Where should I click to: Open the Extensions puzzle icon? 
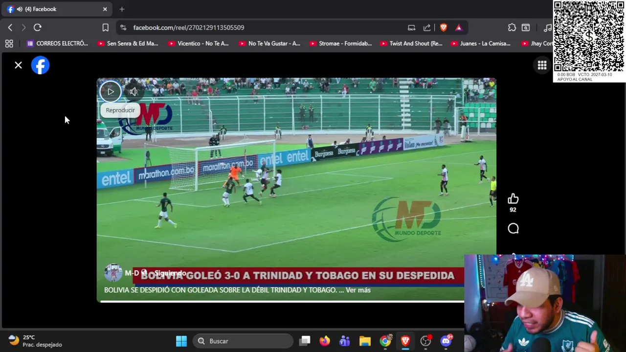512,27
